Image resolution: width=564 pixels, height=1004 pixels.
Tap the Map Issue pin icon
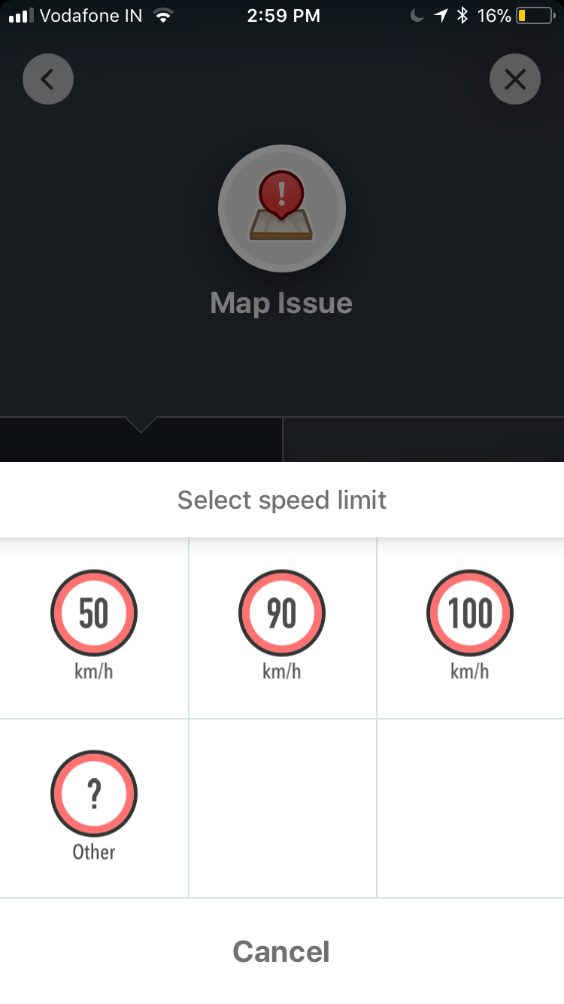282,208
